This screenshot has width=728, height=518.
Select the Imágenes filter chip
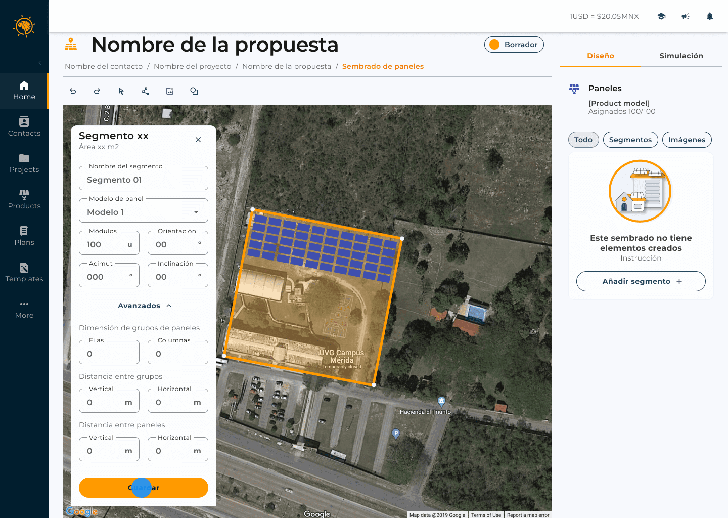click(x=687, y=140)
